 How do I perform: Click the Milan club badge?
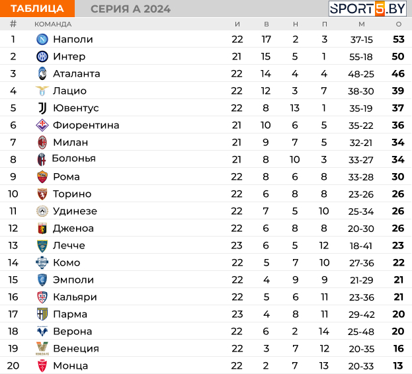coord(42,142)
